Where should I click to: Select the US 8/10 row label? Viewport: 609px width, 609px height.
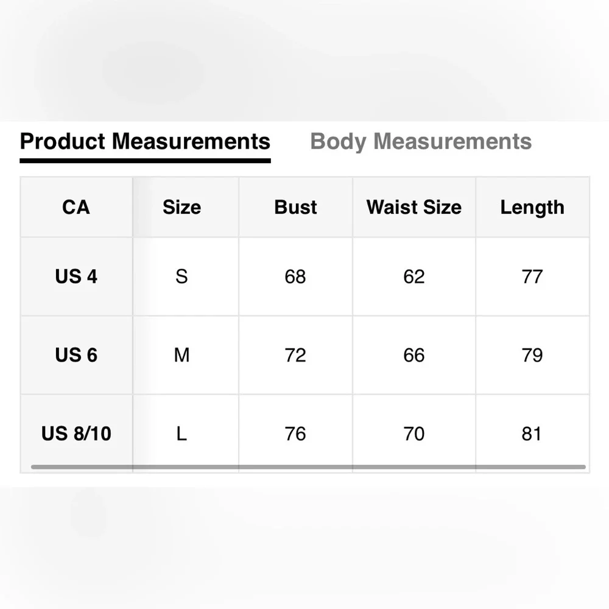pos(76,434)
